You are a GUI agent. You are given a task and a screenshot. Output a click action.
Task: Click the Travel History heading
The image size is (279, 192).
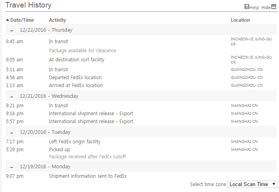tap(28, 6)
